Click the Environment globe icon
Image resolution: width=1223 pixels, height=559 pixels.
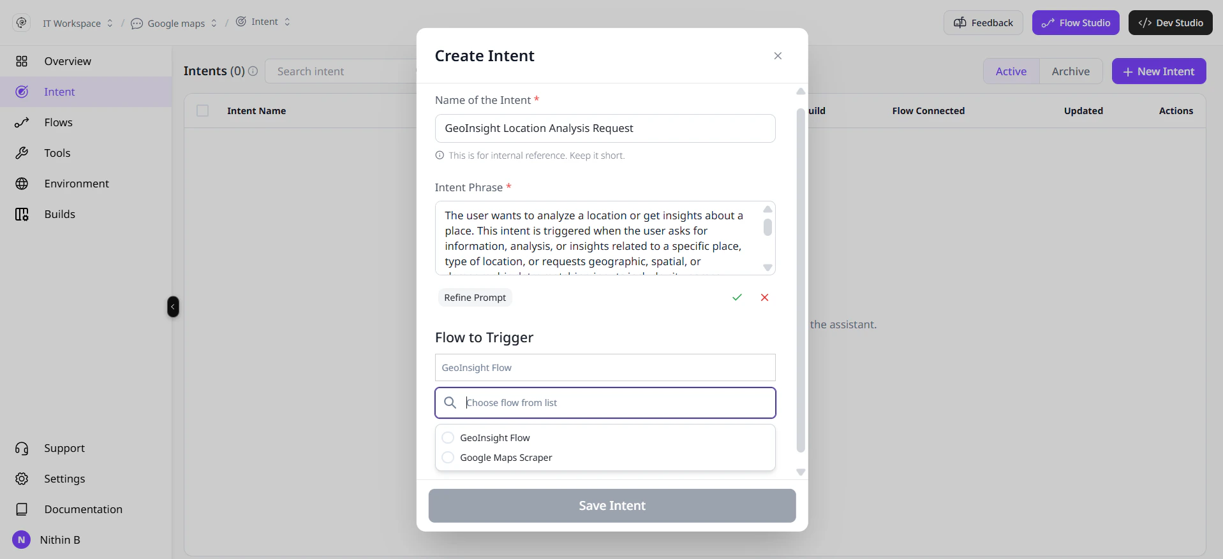click(22, 184)
